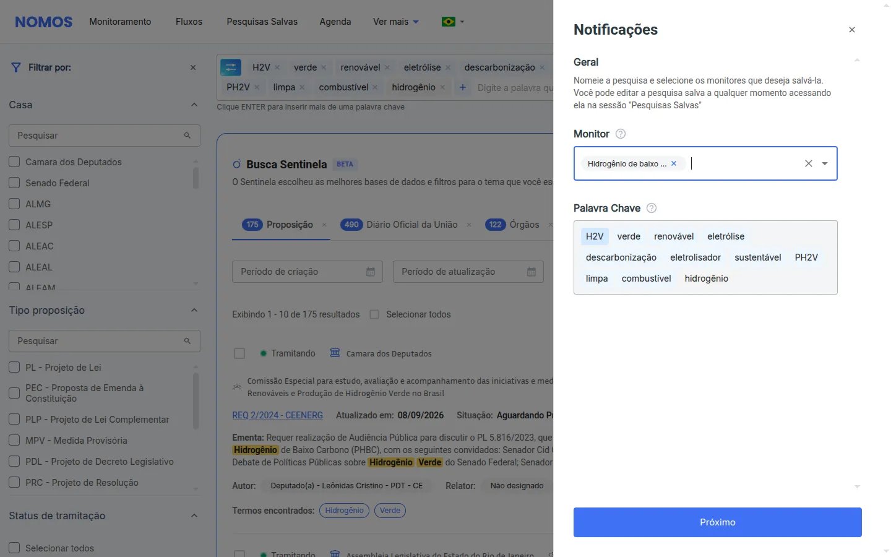Close the Notificações panel
Viewport: 891px width, 557px height.
click(x=852, y=30)
